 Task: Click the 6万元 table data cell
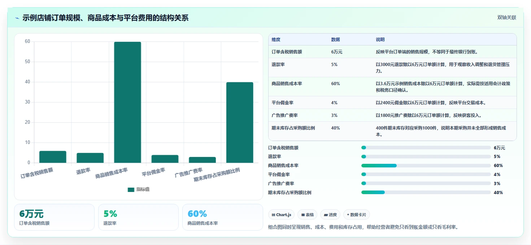[x=337, y=52]
